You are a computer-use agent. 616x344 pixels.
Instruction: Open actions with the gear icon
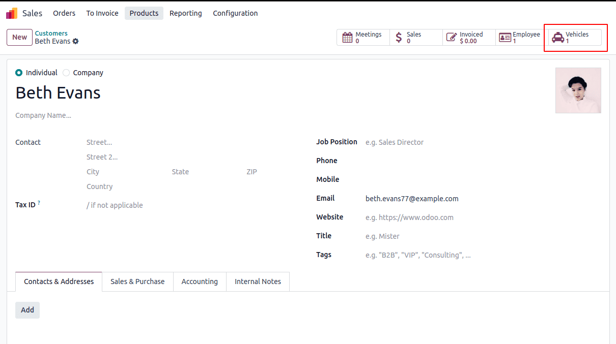click(76, 41)
